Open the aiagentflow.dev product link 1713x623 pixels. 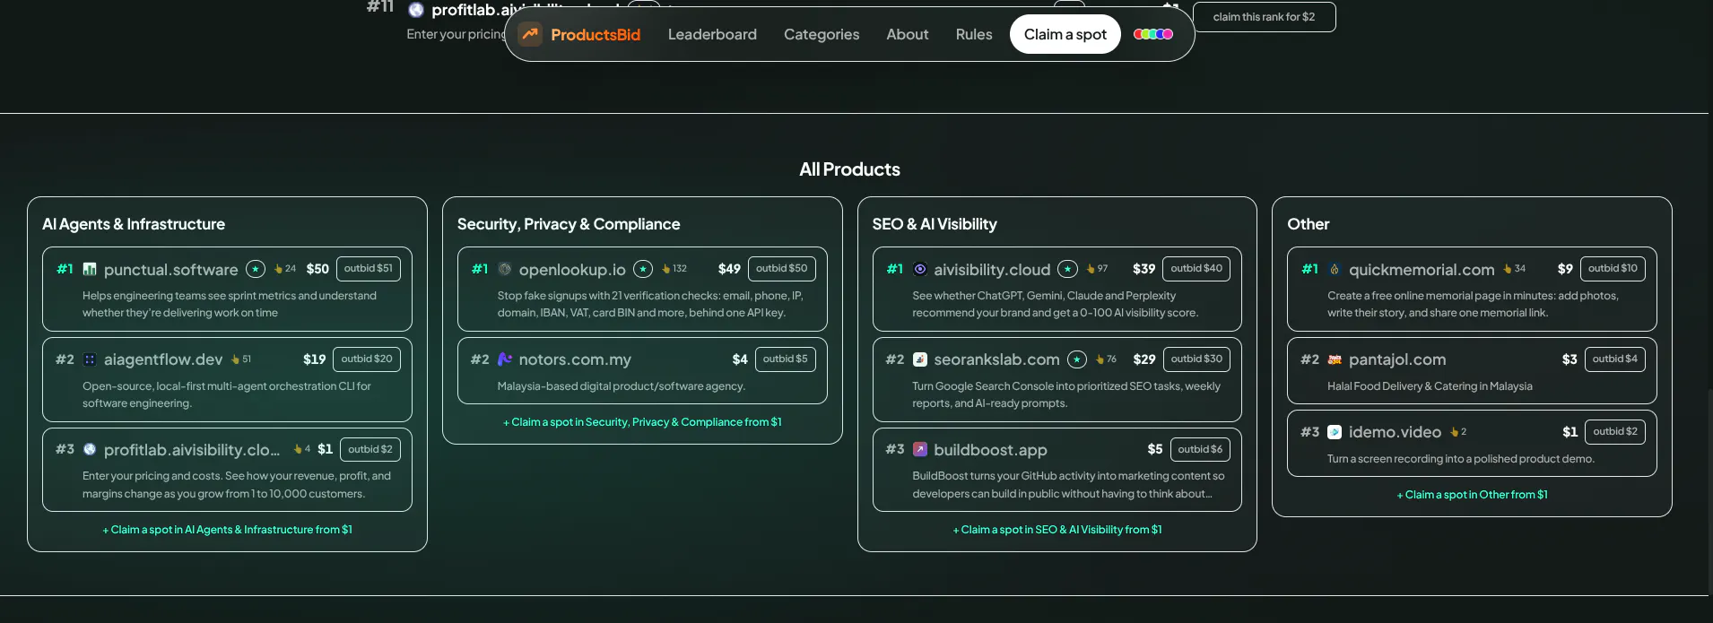pos(163,359)
